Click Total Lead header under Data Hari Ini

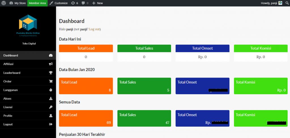(86, 48)
